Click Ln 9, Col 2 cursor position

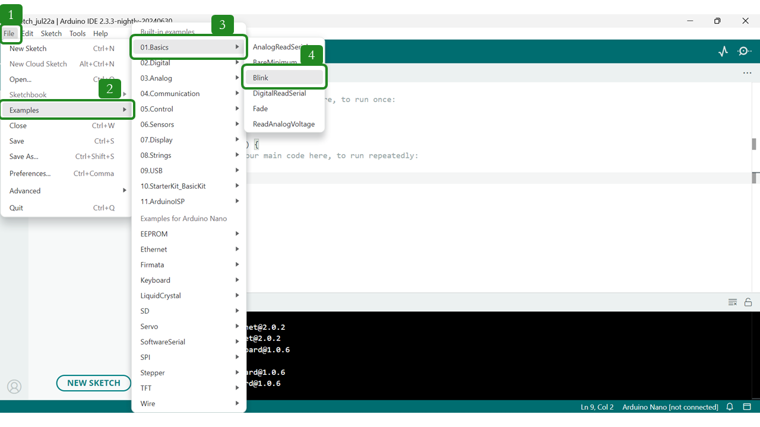pyautogui.click(x=597, y=407)
